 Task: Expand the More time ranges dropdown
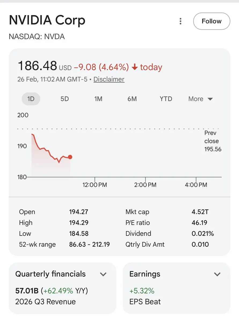tap(200, 99)
